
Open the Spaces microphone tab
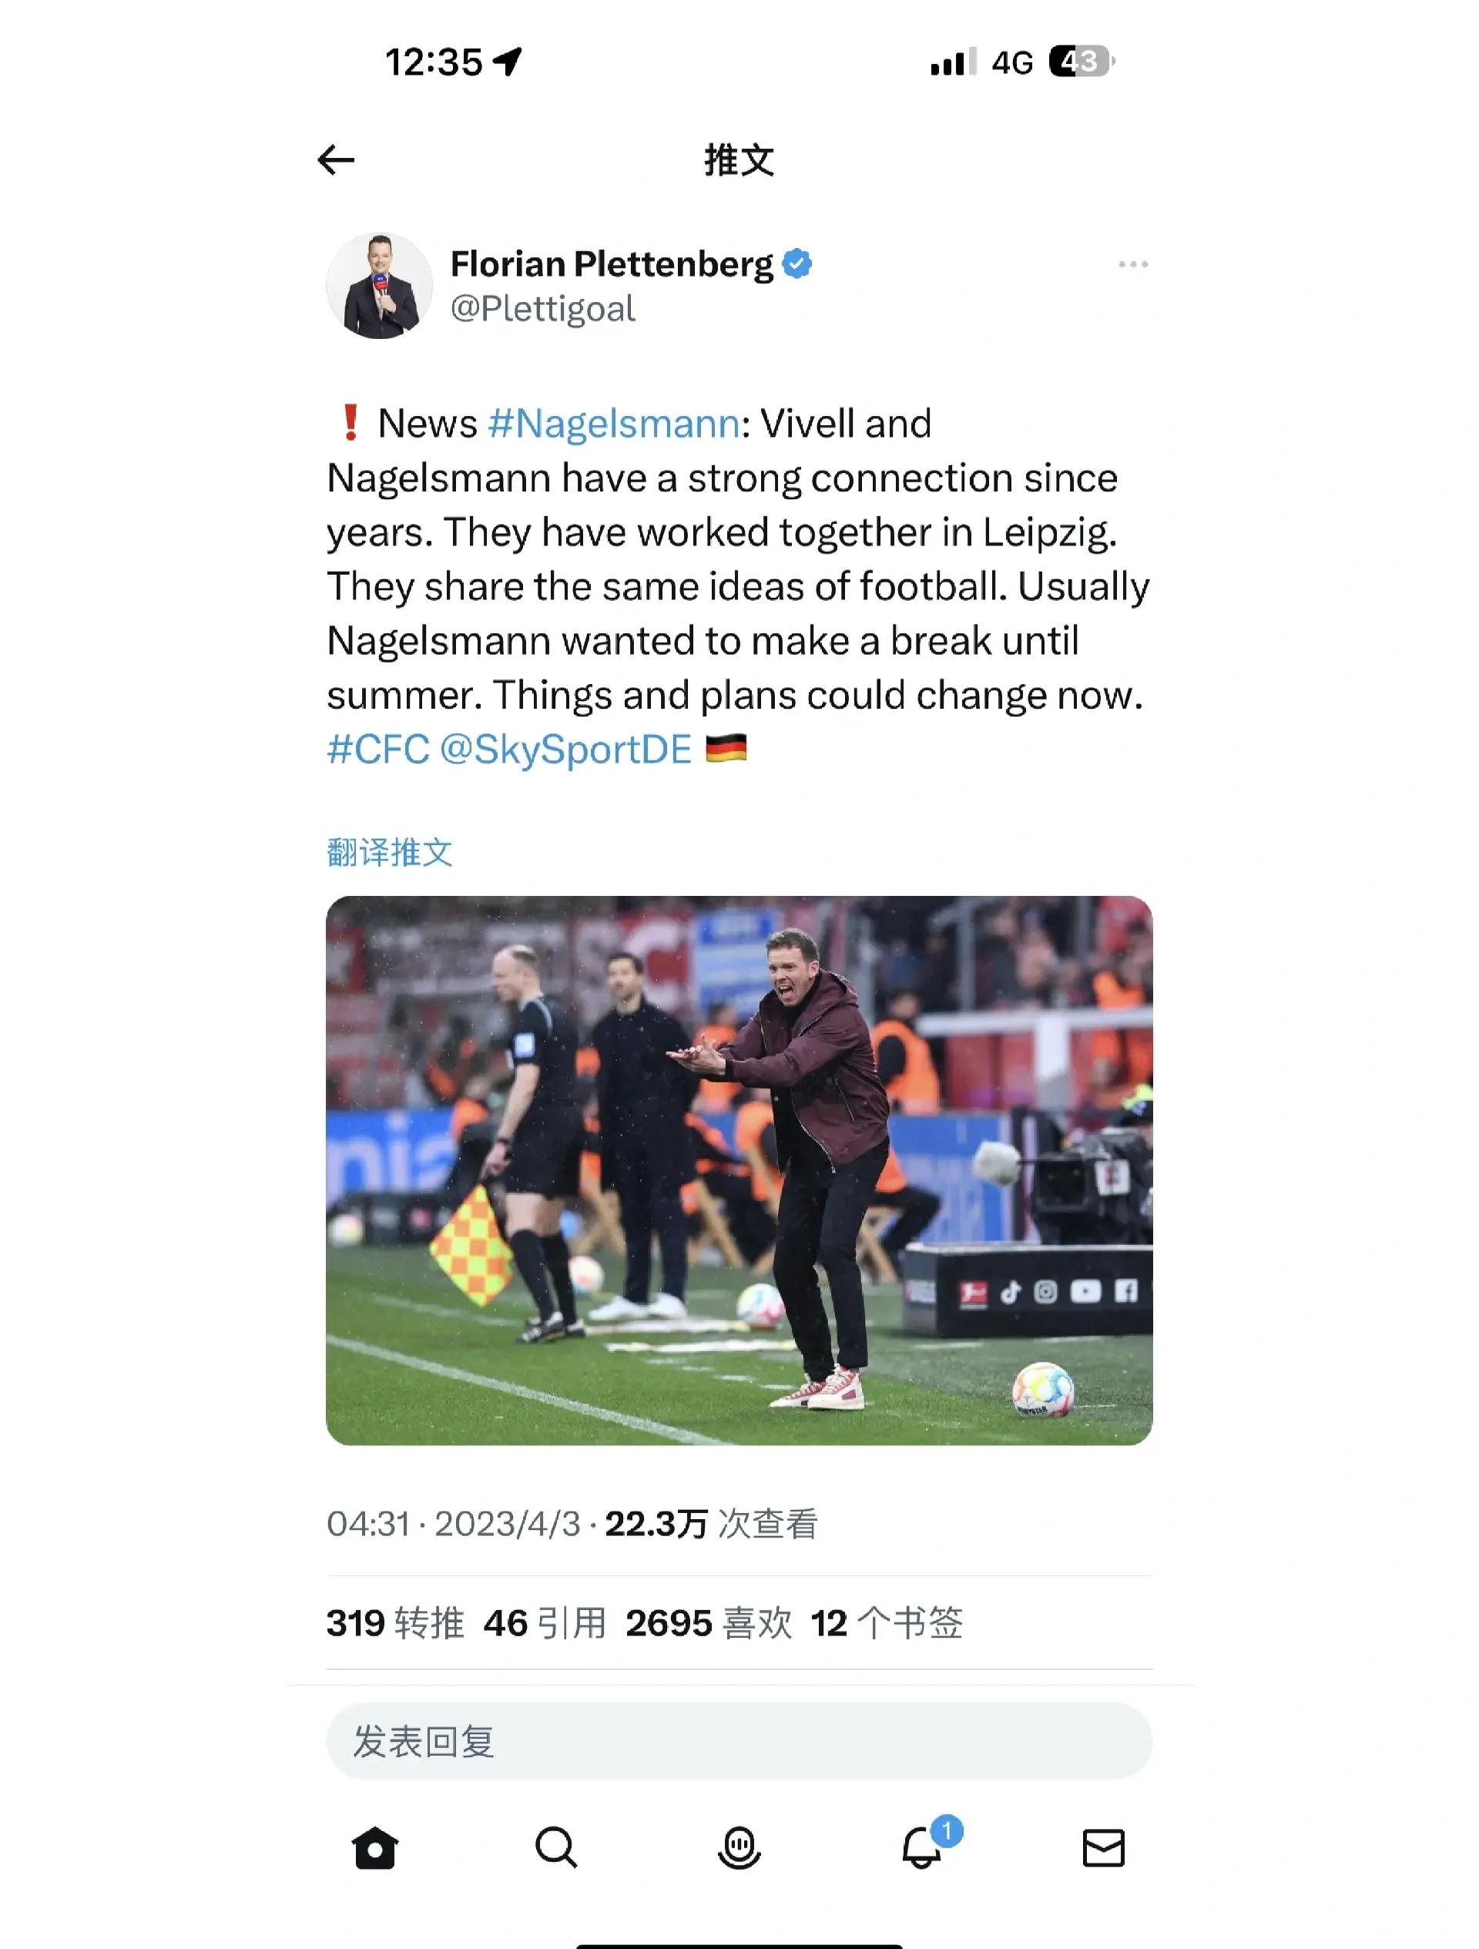pos(739,1847)
